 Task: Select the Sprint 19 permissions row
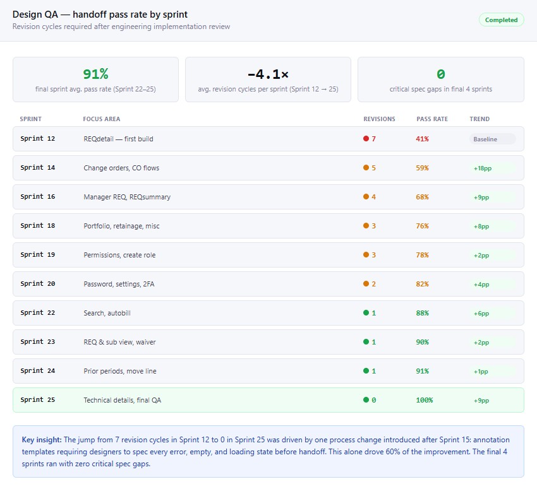268,255
